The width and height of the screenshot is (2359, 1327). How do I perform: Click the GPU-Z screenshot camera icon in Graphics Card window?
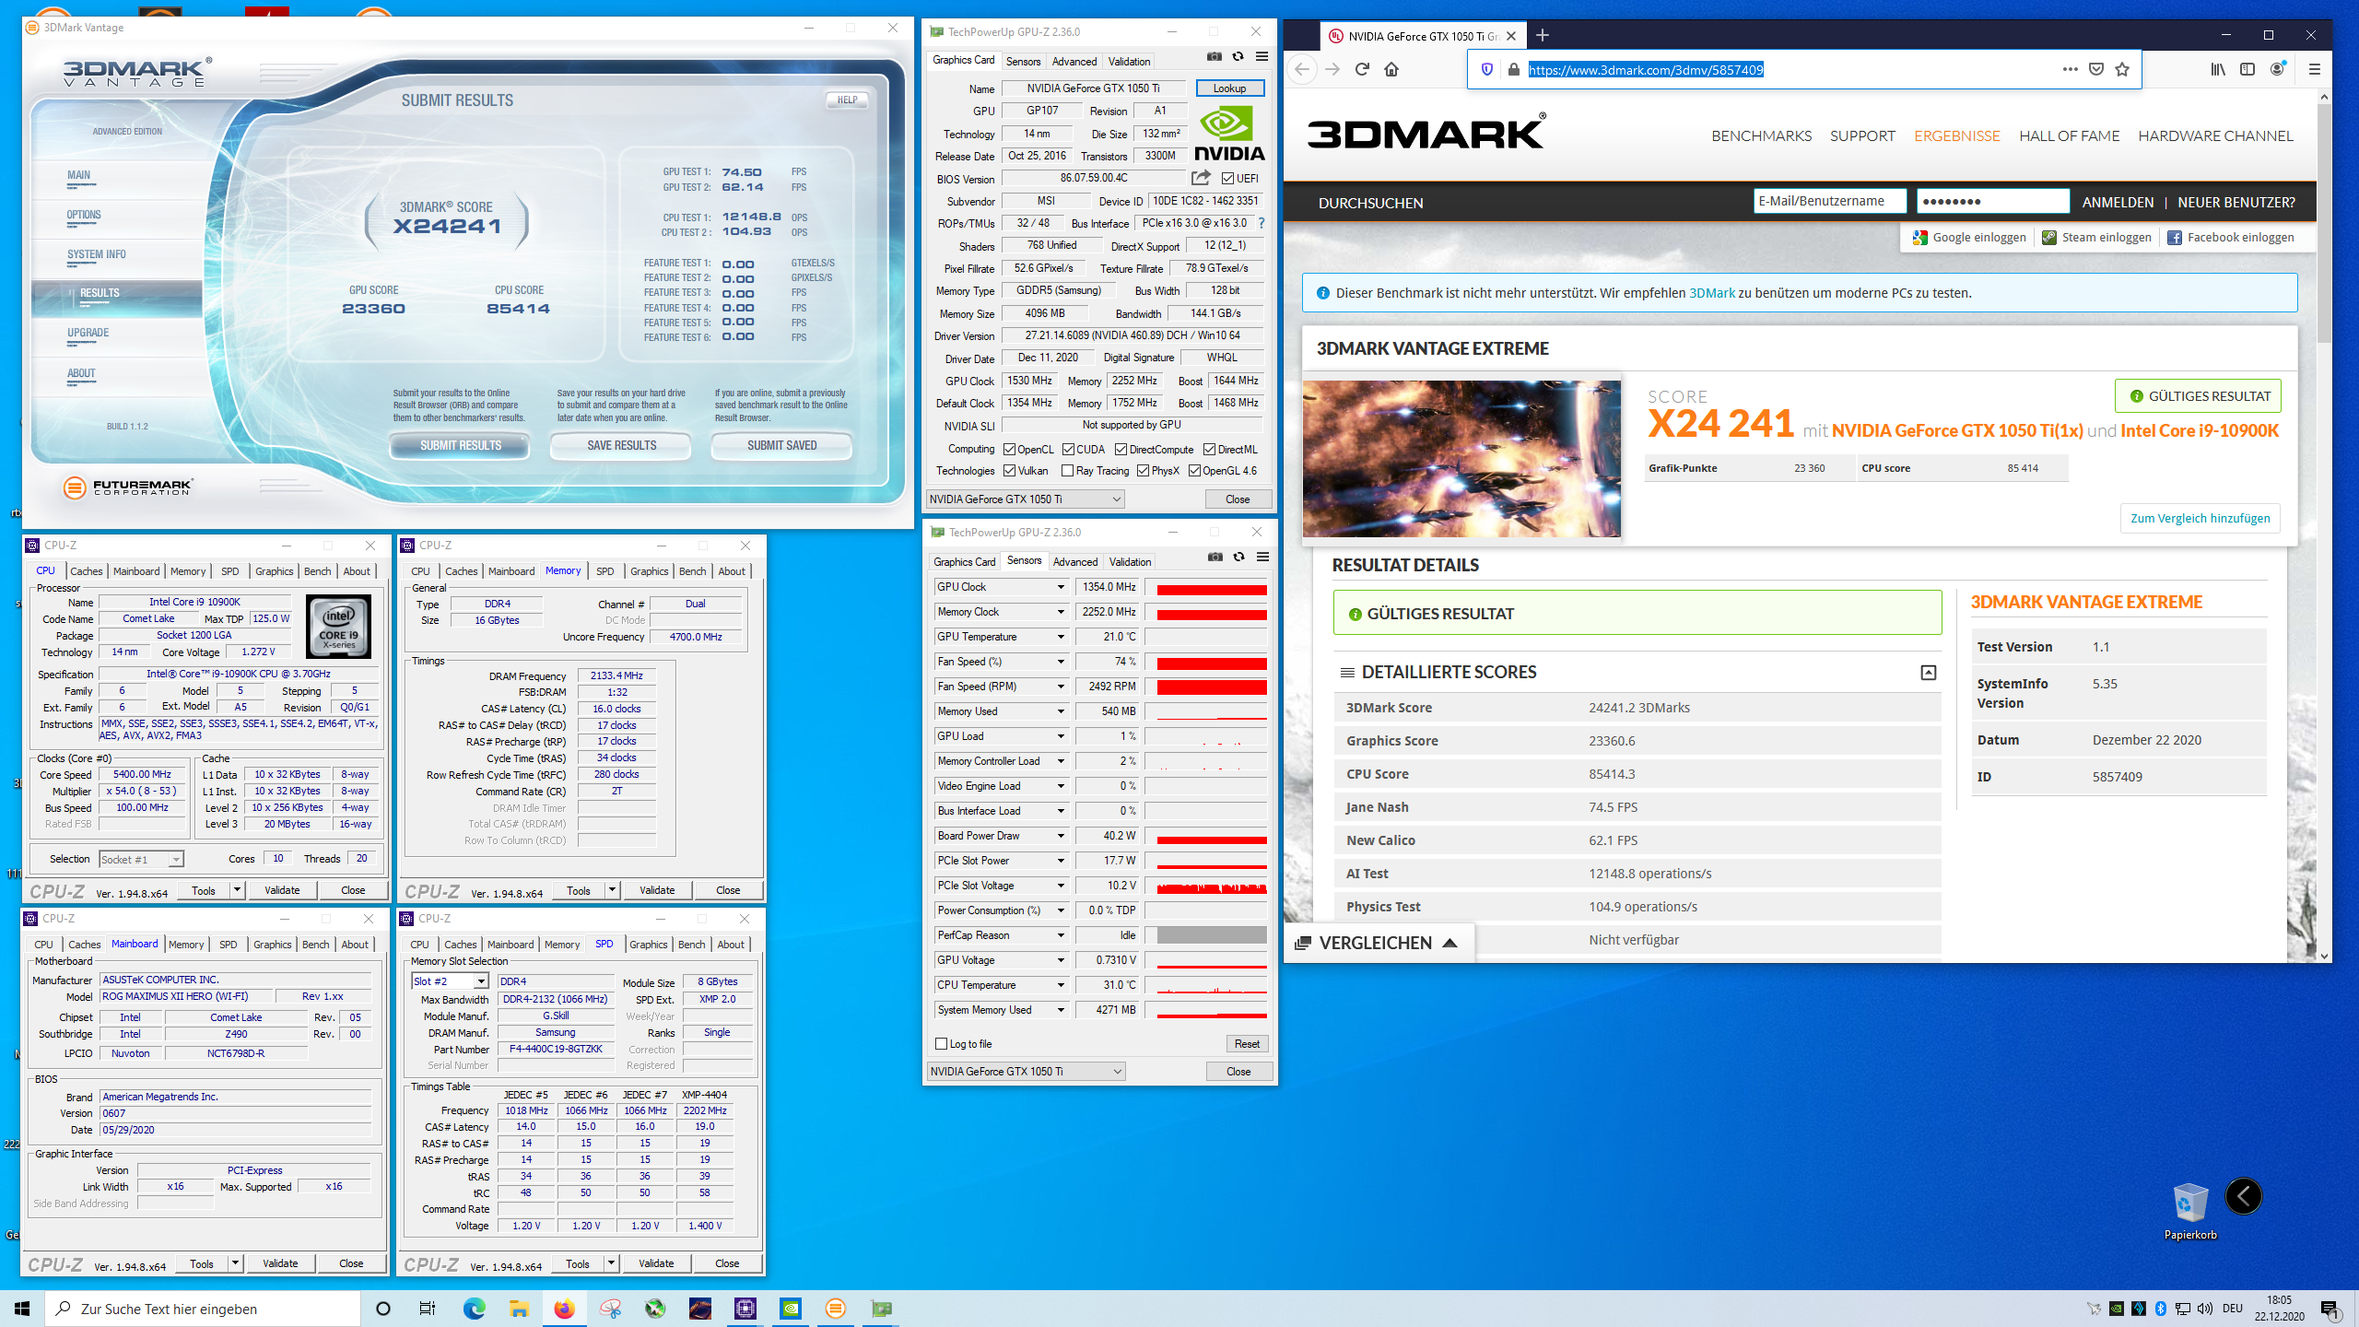point(1215,57)
